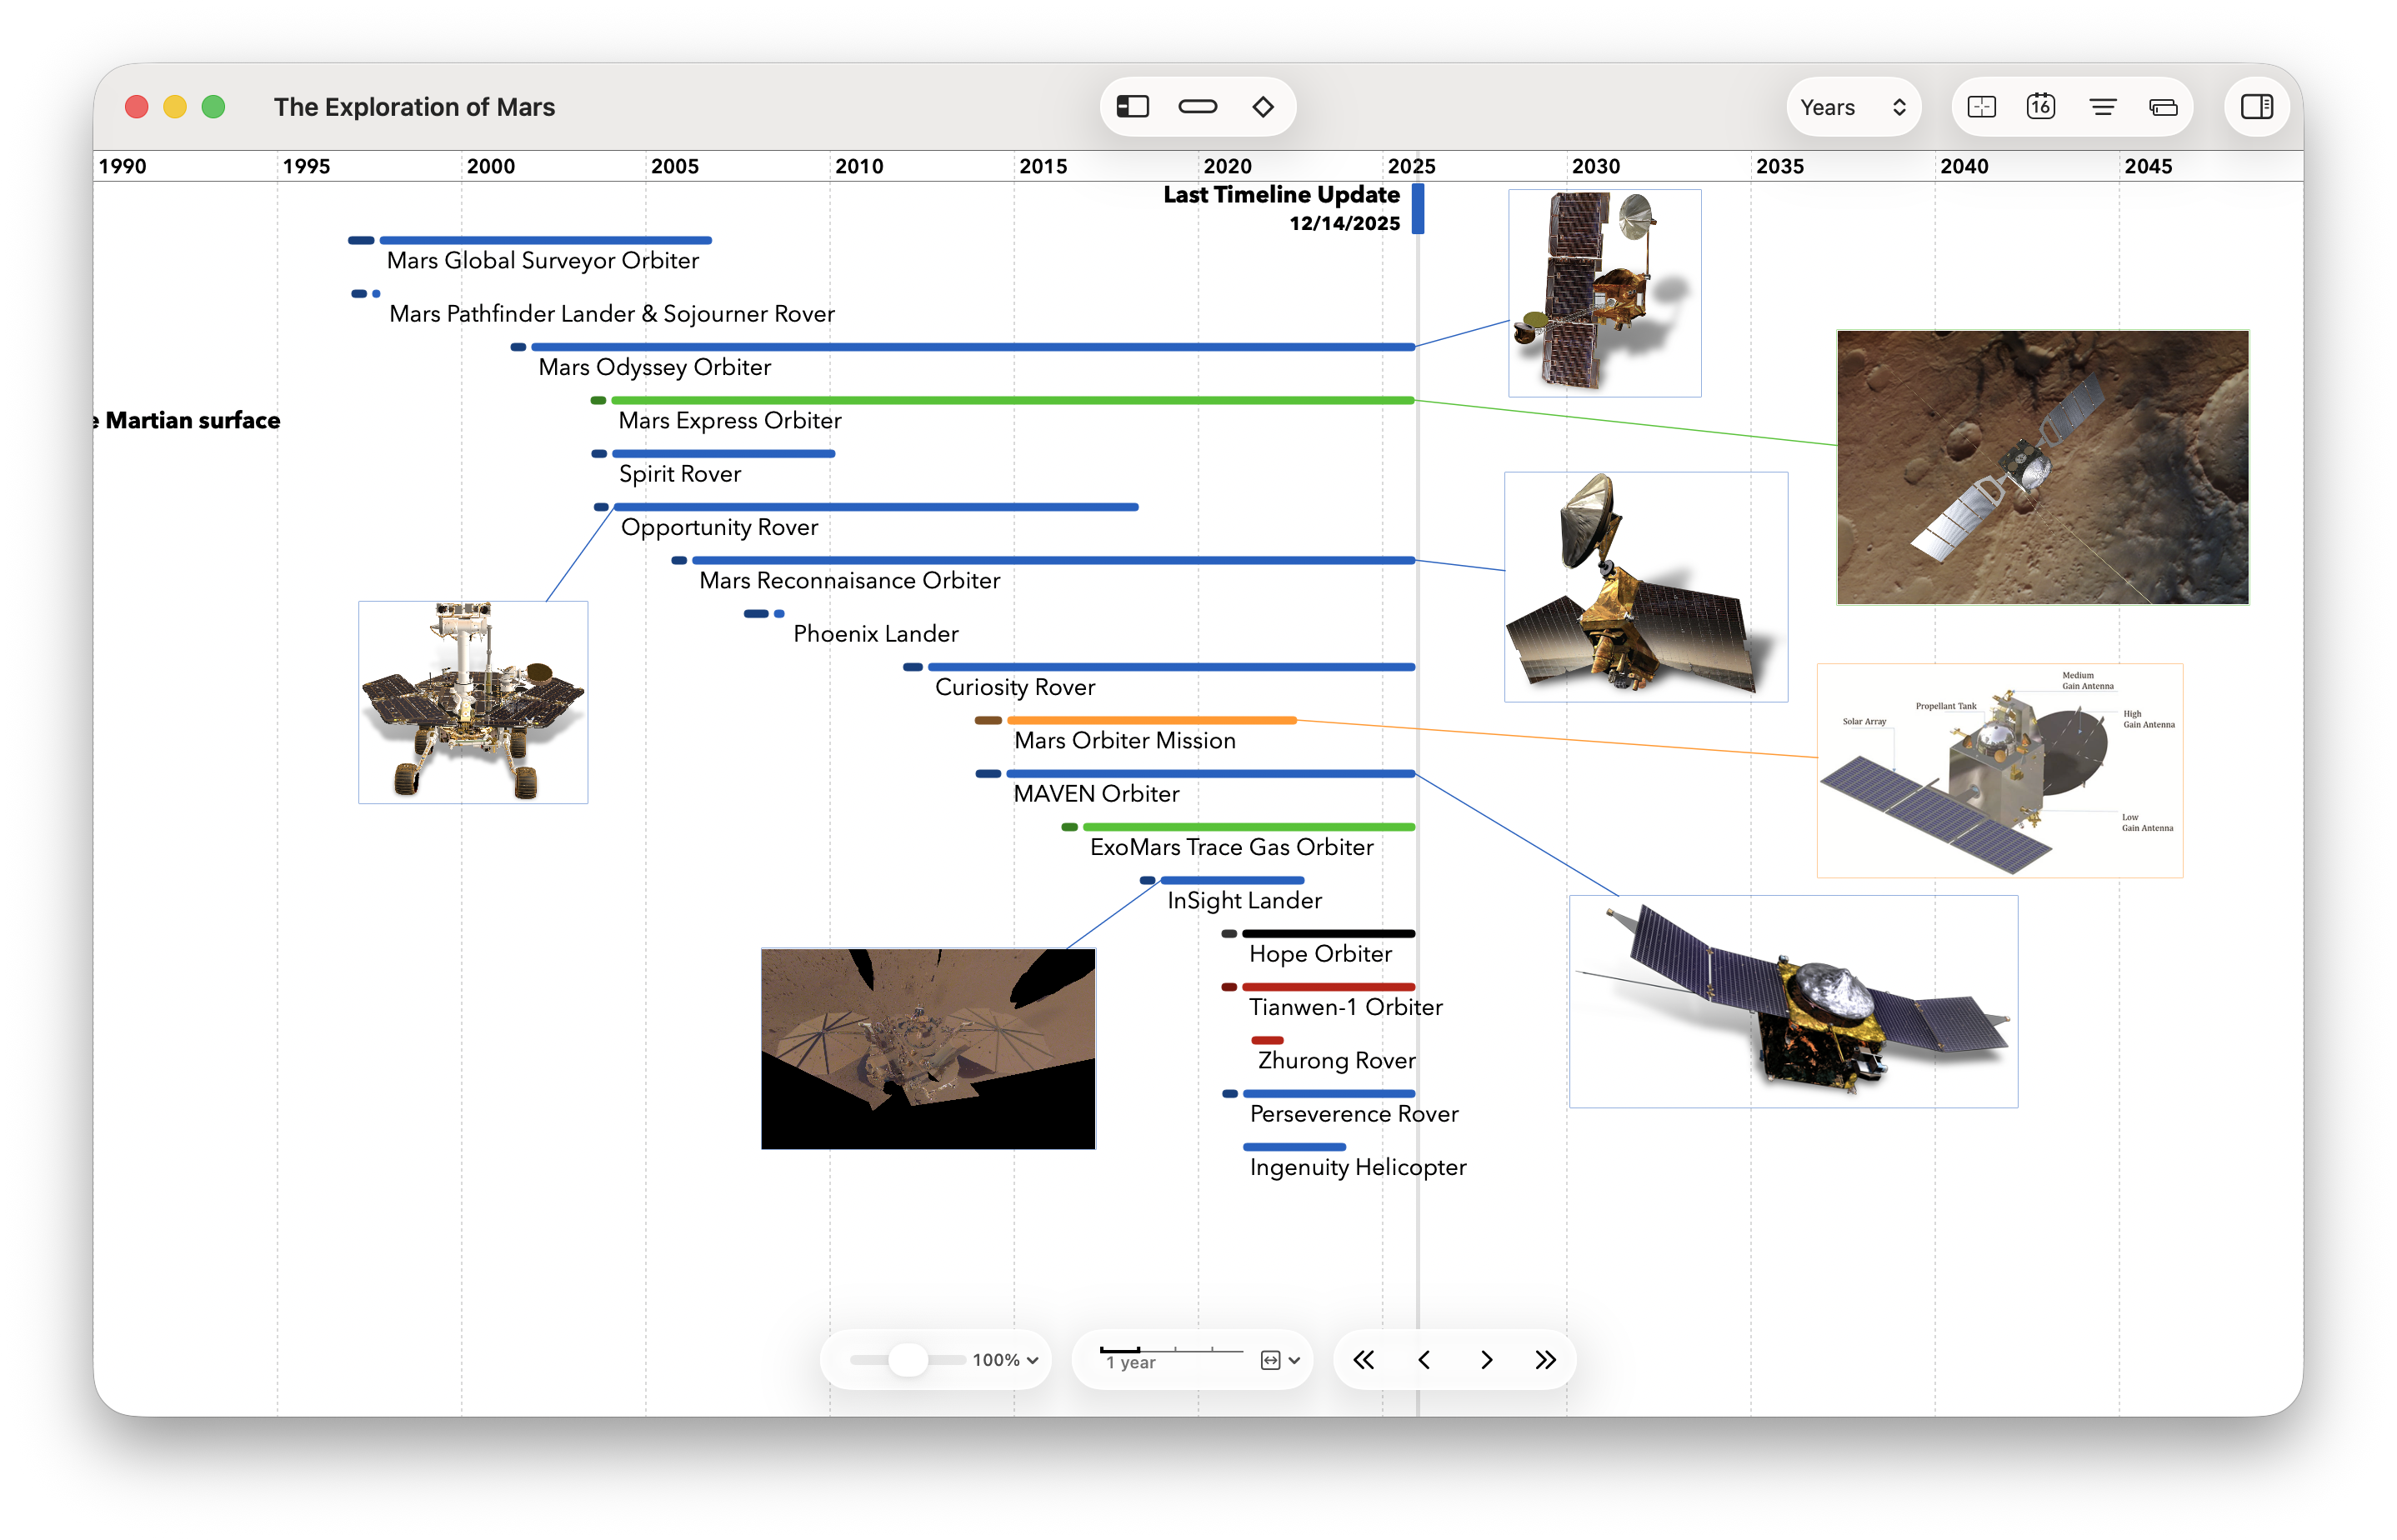The height and width of the screenshot is (1540, 2397).
Task: Step forward with the single right arrow
Action: 1487,1360
